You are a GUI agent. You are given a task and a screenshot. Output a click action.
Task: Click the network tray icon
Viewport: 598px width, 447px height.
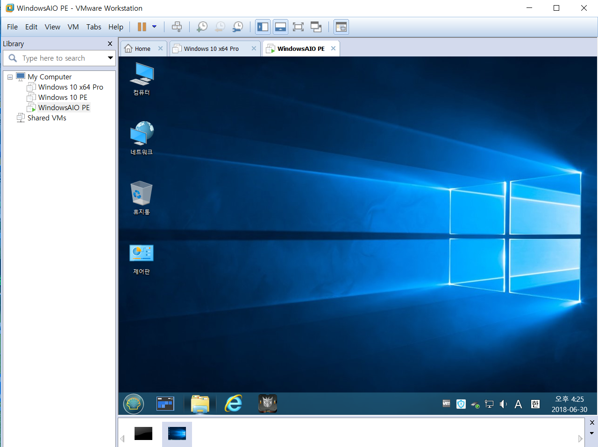coord(489,404)
